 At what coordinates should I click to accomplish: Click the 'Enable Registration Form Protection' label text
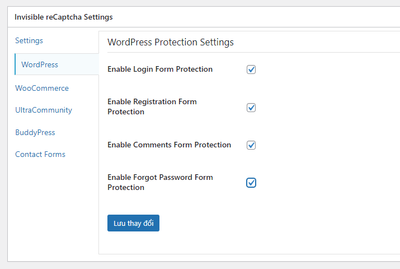[x=152, y=106]
